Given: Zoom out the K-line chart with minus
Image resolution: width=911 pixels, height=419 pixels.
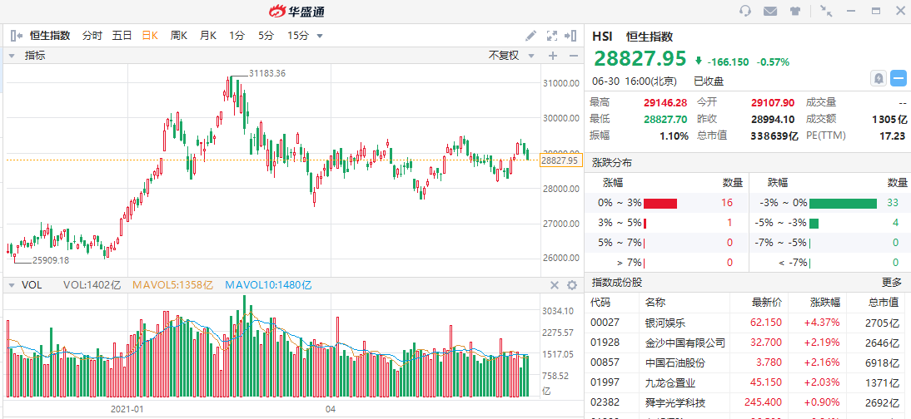Looking at the screenshot, I should tap(572, 56).
